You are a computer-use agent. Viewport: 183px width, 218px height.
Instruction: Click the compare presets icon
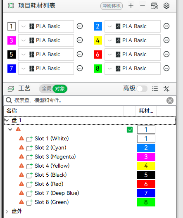point(166,89)
